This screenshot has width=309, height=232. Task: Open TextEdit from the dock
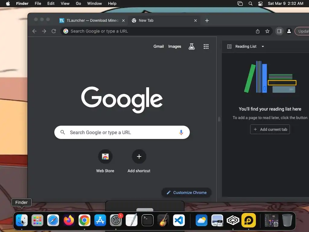click(132, 220)
